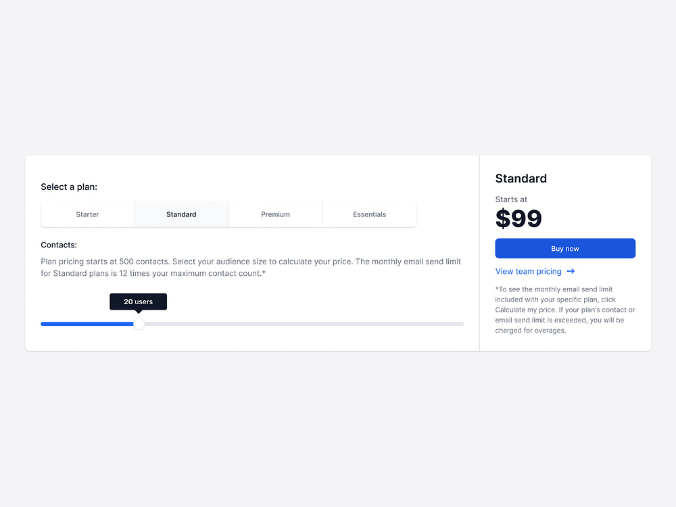Click the Buy now button
The width and height of the screenshot is (676, 507).
[565, 248]
